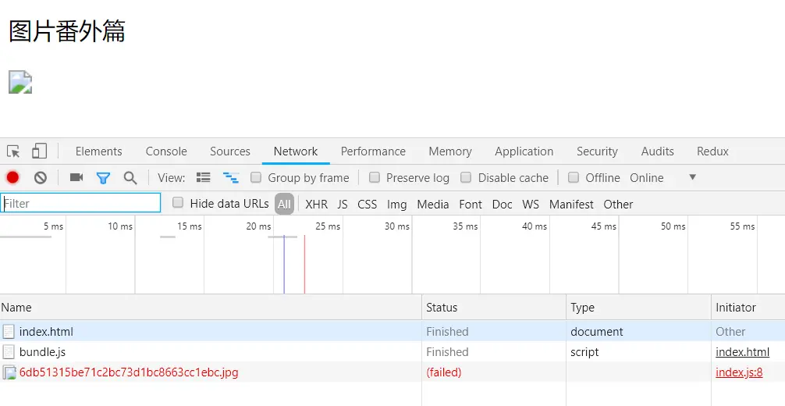The height and width of the screenshot is (406, 785).
Task: Open network search magnifier icon
Action: click(130, 177)
